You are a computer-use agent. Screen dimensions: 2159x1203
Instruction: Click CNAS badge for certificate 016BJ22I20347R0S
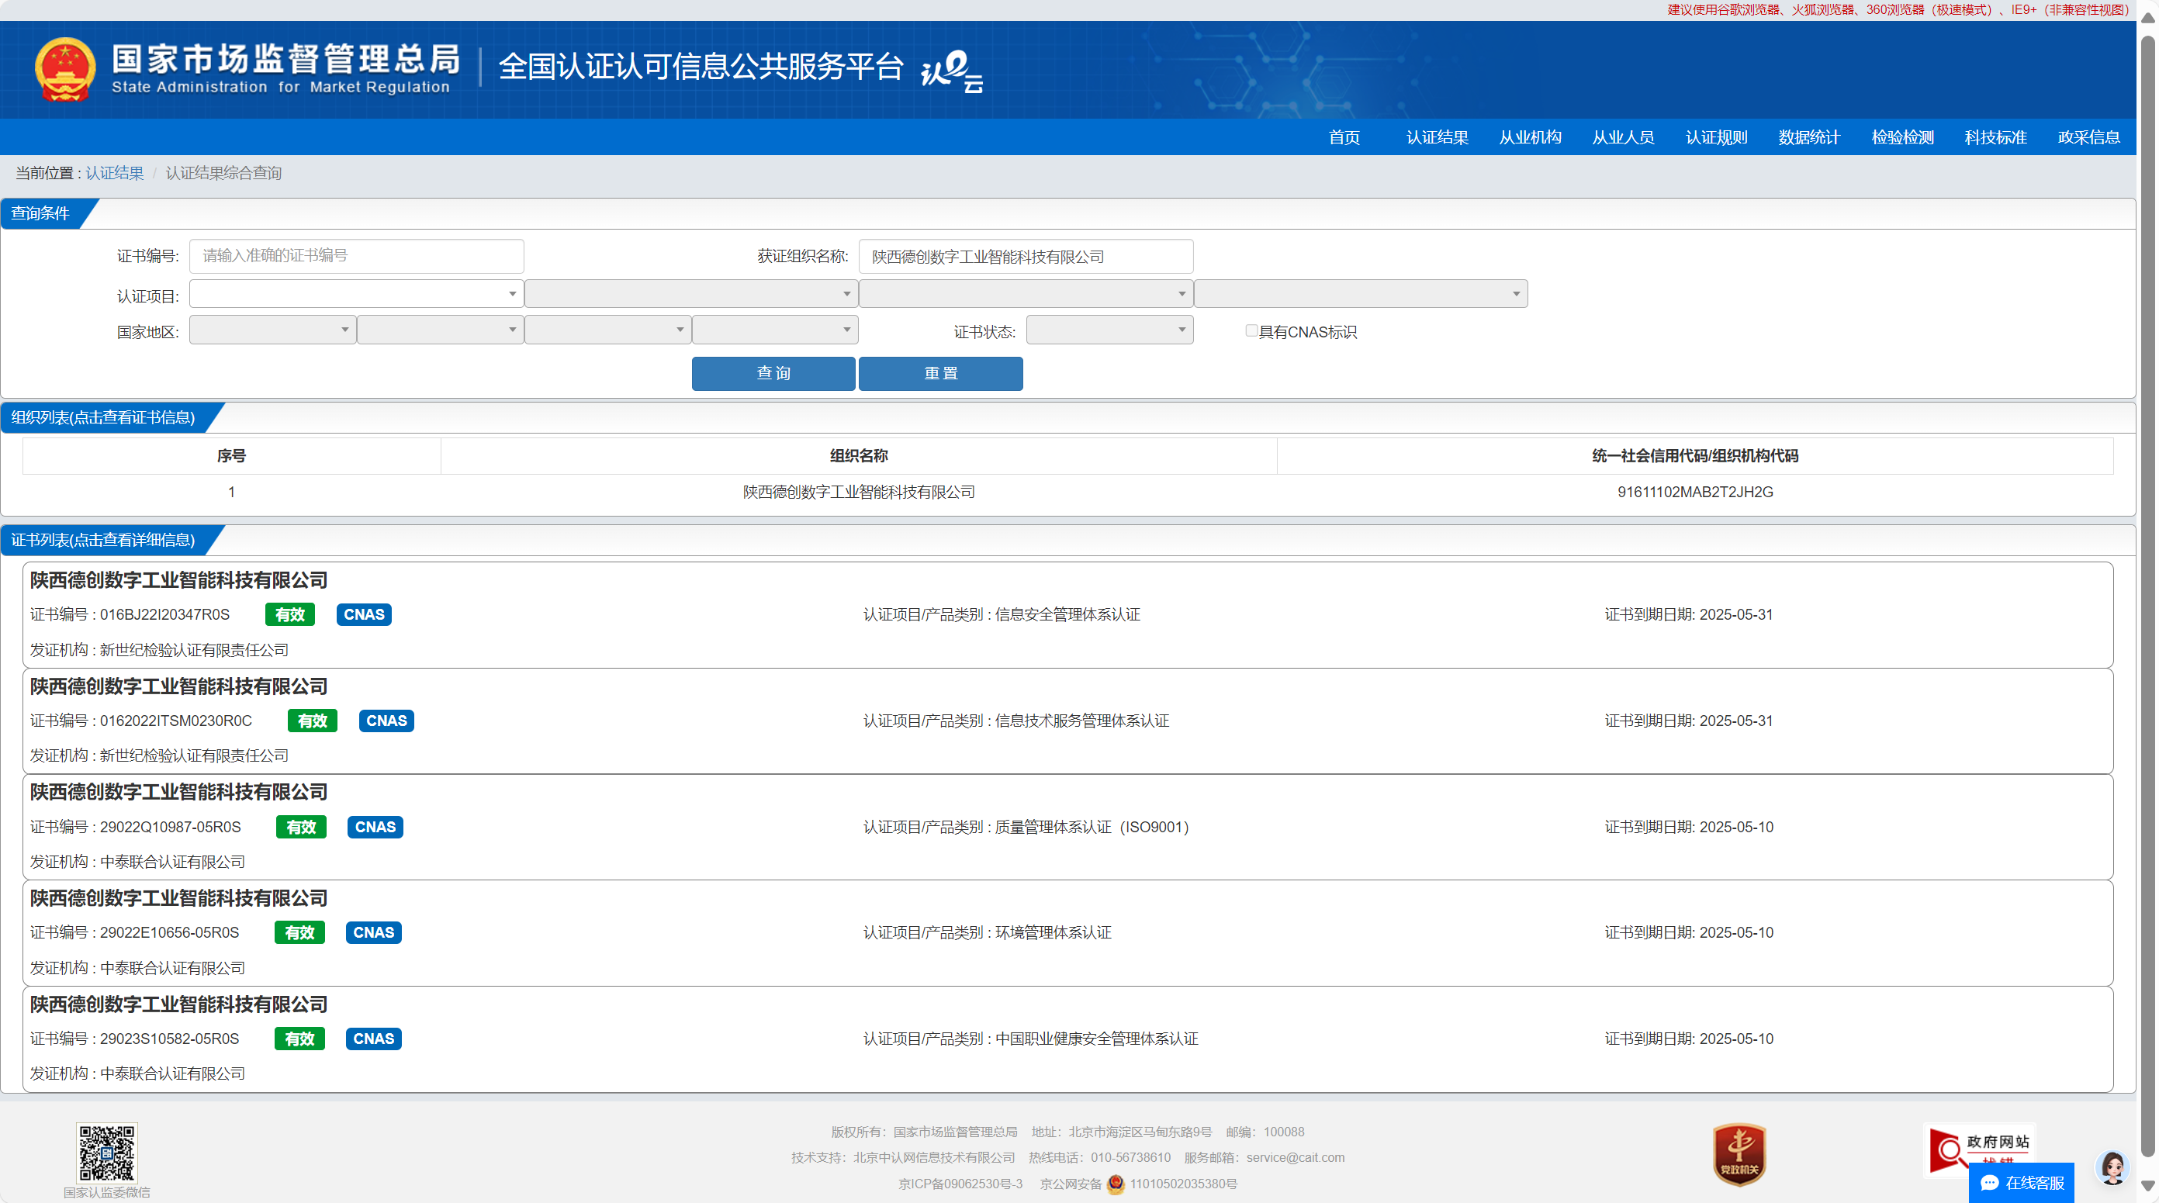point(364,615)
